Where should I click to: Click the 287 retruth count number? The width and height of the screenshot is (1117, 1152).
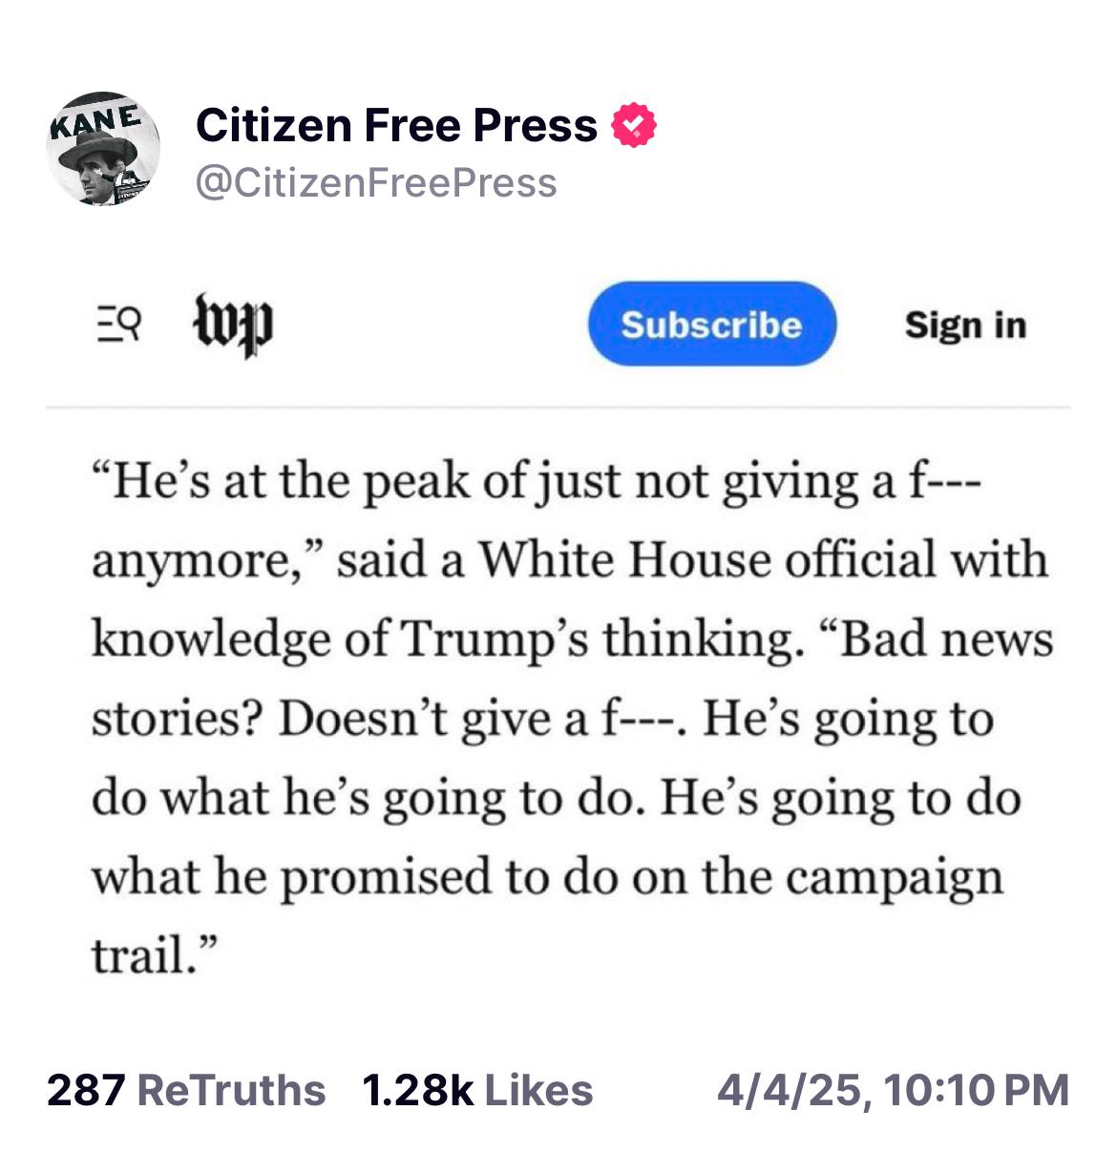pos(86,1090)
